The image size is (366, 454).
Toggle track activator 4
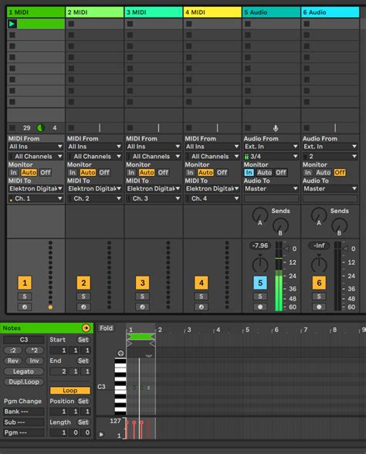(x=202, y=283)
